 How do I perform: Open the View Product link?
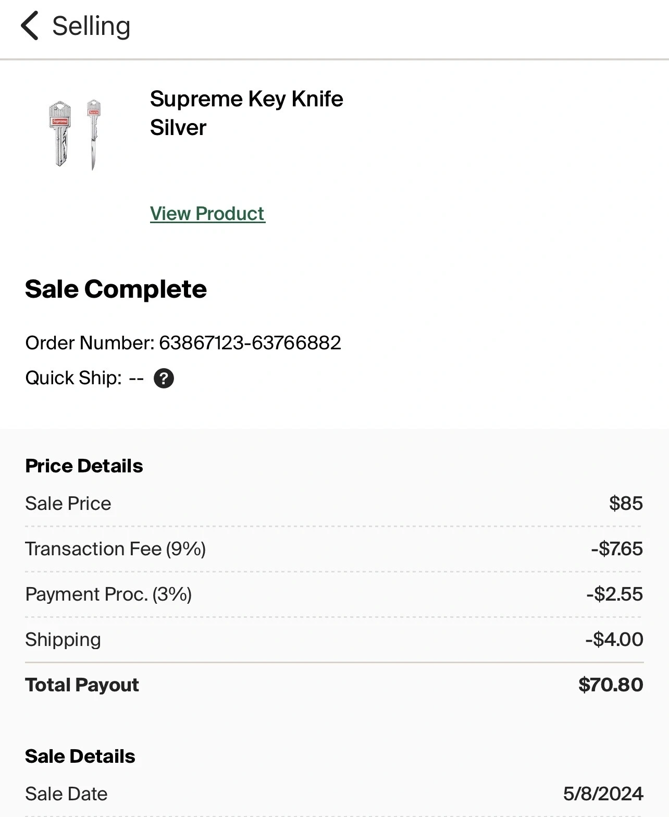207,214
